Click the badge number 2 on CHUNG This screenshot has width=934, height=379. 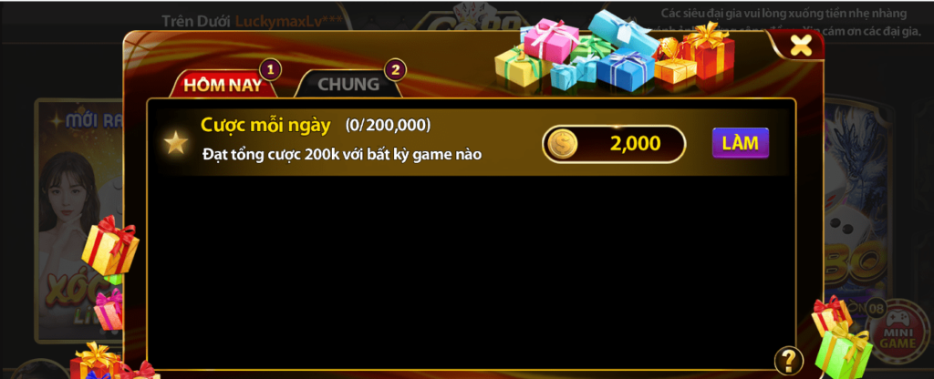click(x=396, y=69)
